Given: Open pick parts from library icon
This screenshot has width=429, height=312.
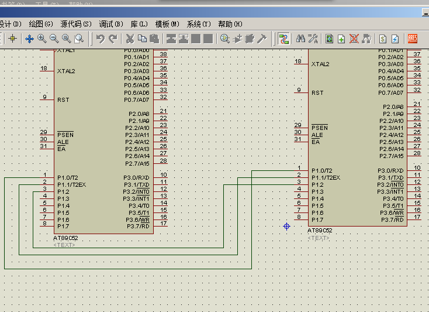Looking at the screenshot, I should click(225, 39).
